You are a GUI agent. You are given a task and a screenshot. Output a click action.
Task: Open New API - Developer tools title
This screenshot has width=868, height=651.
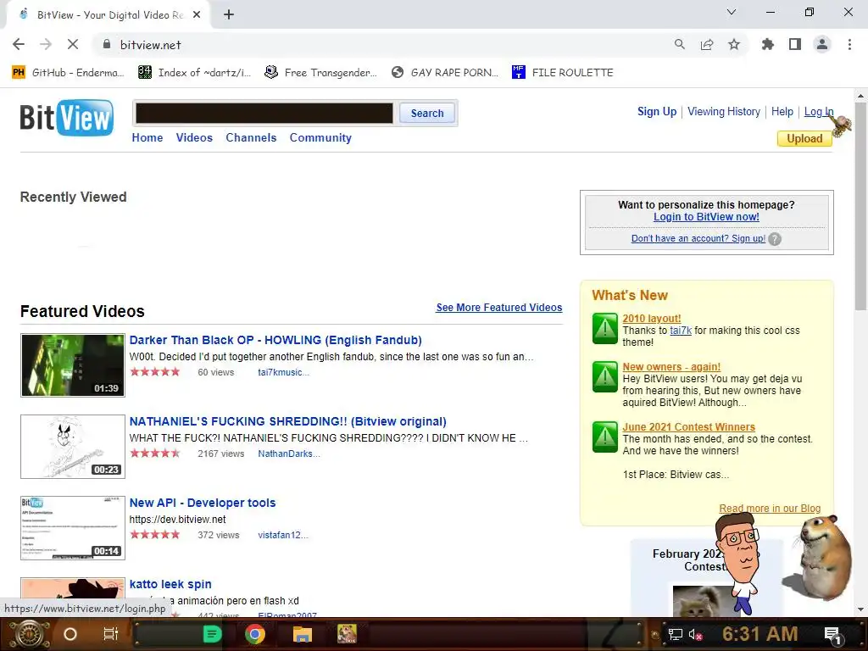point(203,503)
